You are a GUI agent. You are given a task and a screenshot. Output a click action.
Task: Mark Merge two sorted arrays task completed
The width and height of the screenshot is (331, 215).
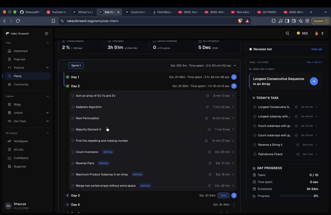pos(73,186)
